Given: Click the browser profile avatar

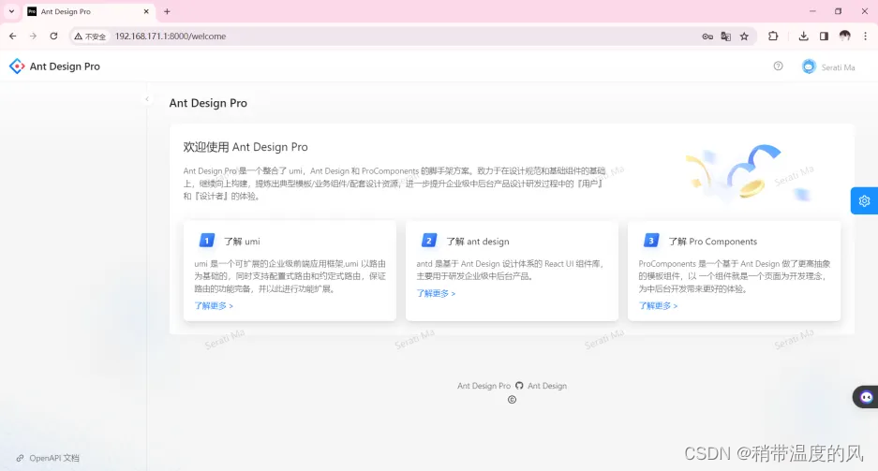Looking at the screenshot, I should tap(844, 36).
